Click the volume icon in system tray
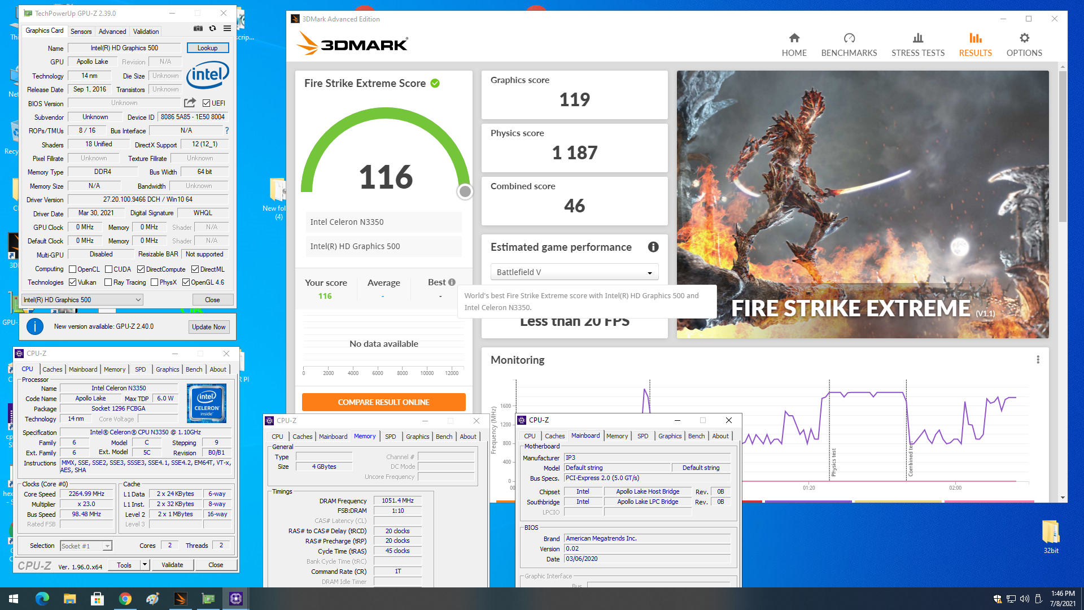Image resolution: width=1084 pixels, height=610 pixels. tap(1024, 599)
